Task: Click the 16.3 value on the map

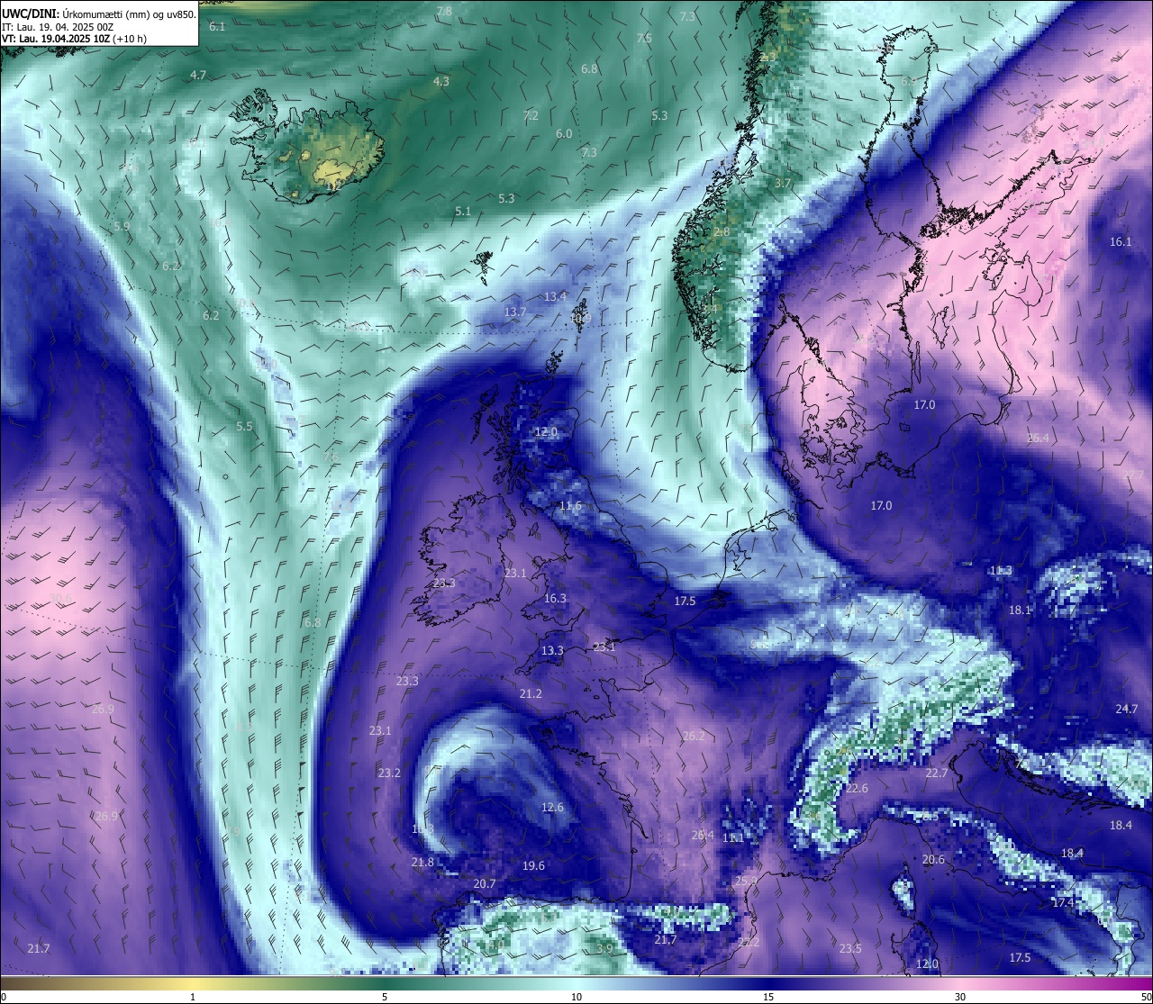Action: click(x=555, y=599)
